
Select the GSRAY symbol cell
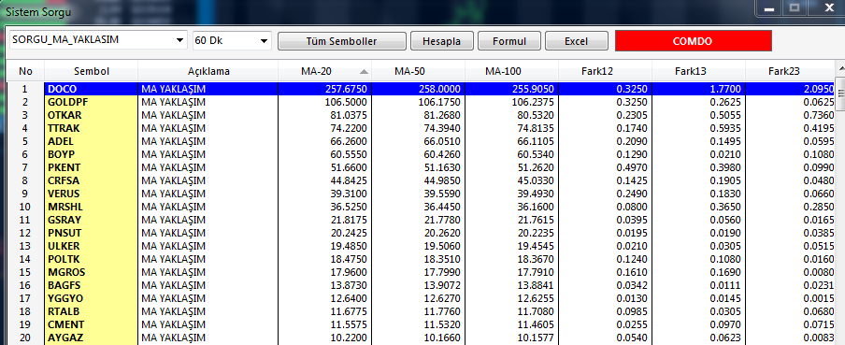[91, 220]
